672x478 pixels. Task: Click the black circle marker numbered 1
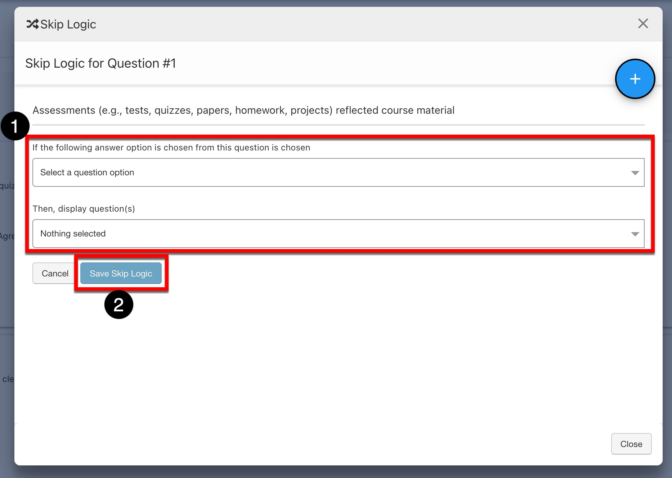tap(14, 126)
